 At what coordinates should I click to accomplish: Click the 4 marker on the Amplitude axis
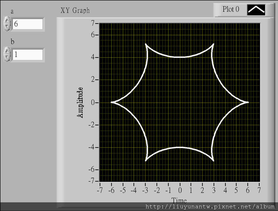pos(93,57)
